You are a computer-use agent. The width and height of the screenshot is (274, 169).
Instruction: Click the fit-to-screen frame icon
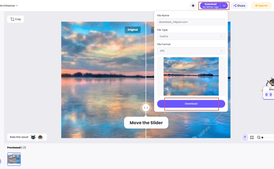(252, 137)
